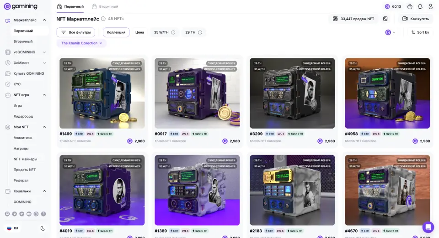Open NFT miner #1499 thumbnail
This screenshot has height=238, width=439.
[x=102, y=93]
